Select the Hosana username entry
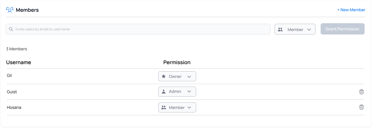The image size is (372, 128). [x=14, y=107]
